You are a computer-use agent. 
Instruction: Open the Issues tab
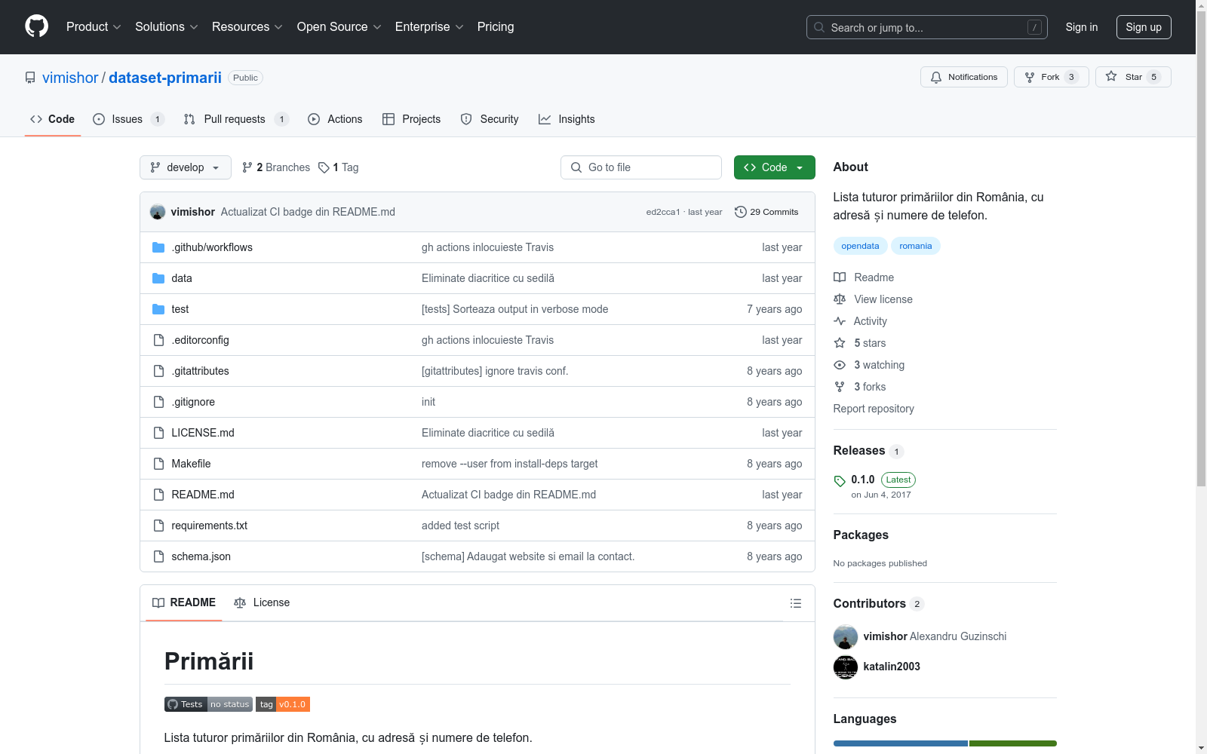click(128, 119)
